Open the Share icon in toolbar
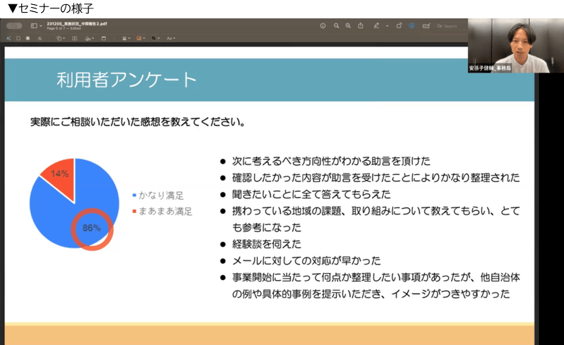Viewport: 564px width, 345px height. point(361,25)
